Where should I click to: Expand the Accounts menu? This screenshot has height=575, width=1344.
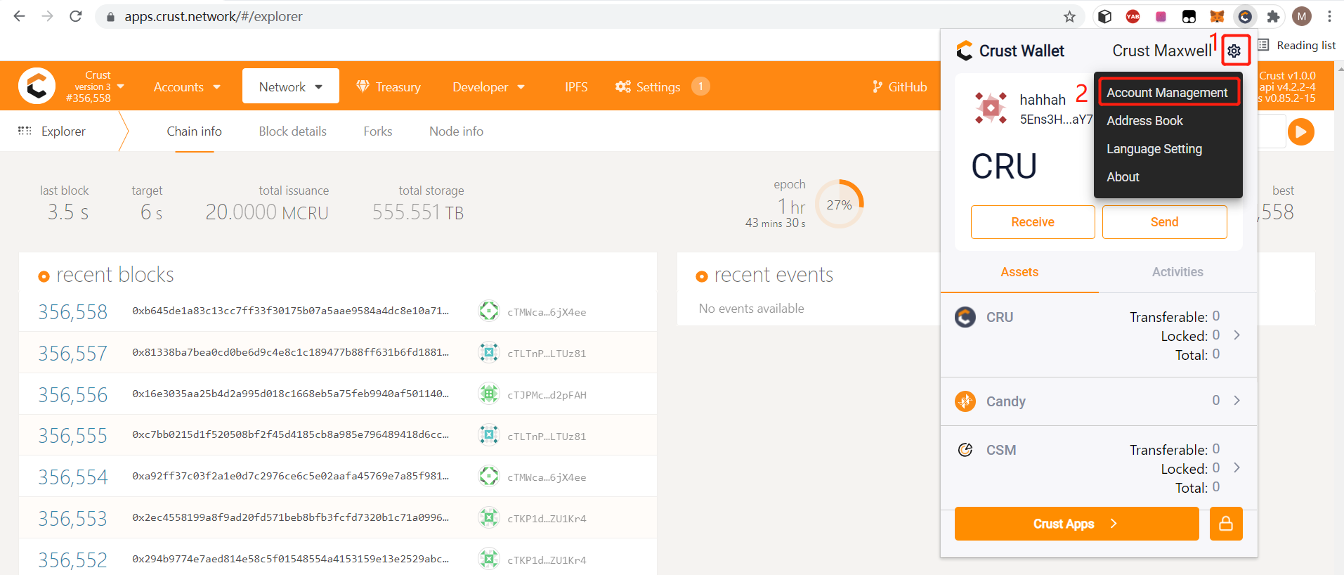(x=187, y=87)
